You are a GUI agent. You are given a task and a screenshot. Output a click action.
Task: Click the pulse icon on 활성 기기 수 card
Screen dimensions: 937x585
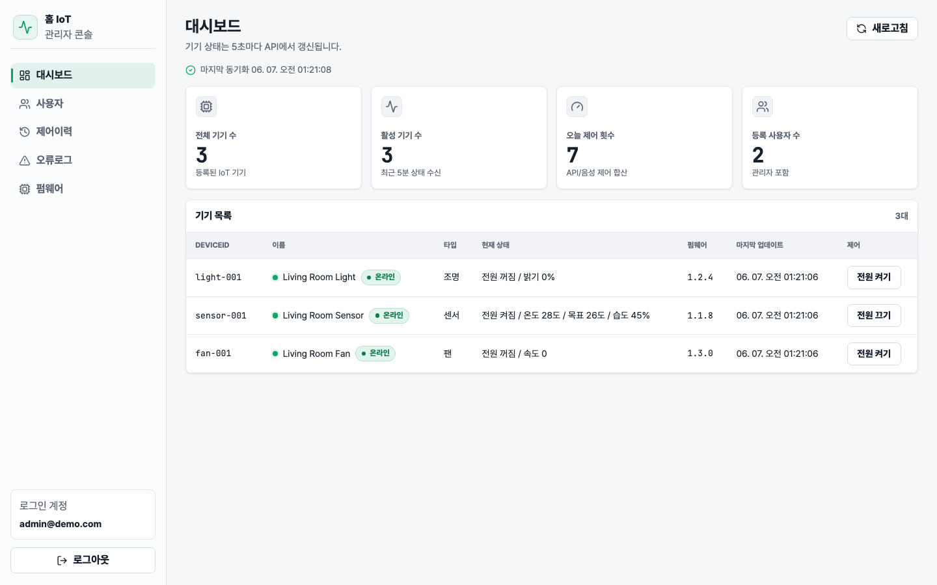tap(392, 107)
